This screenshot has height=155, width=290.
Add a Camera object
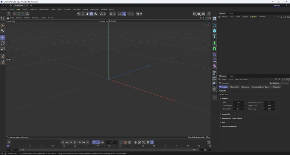pos(214,84)
